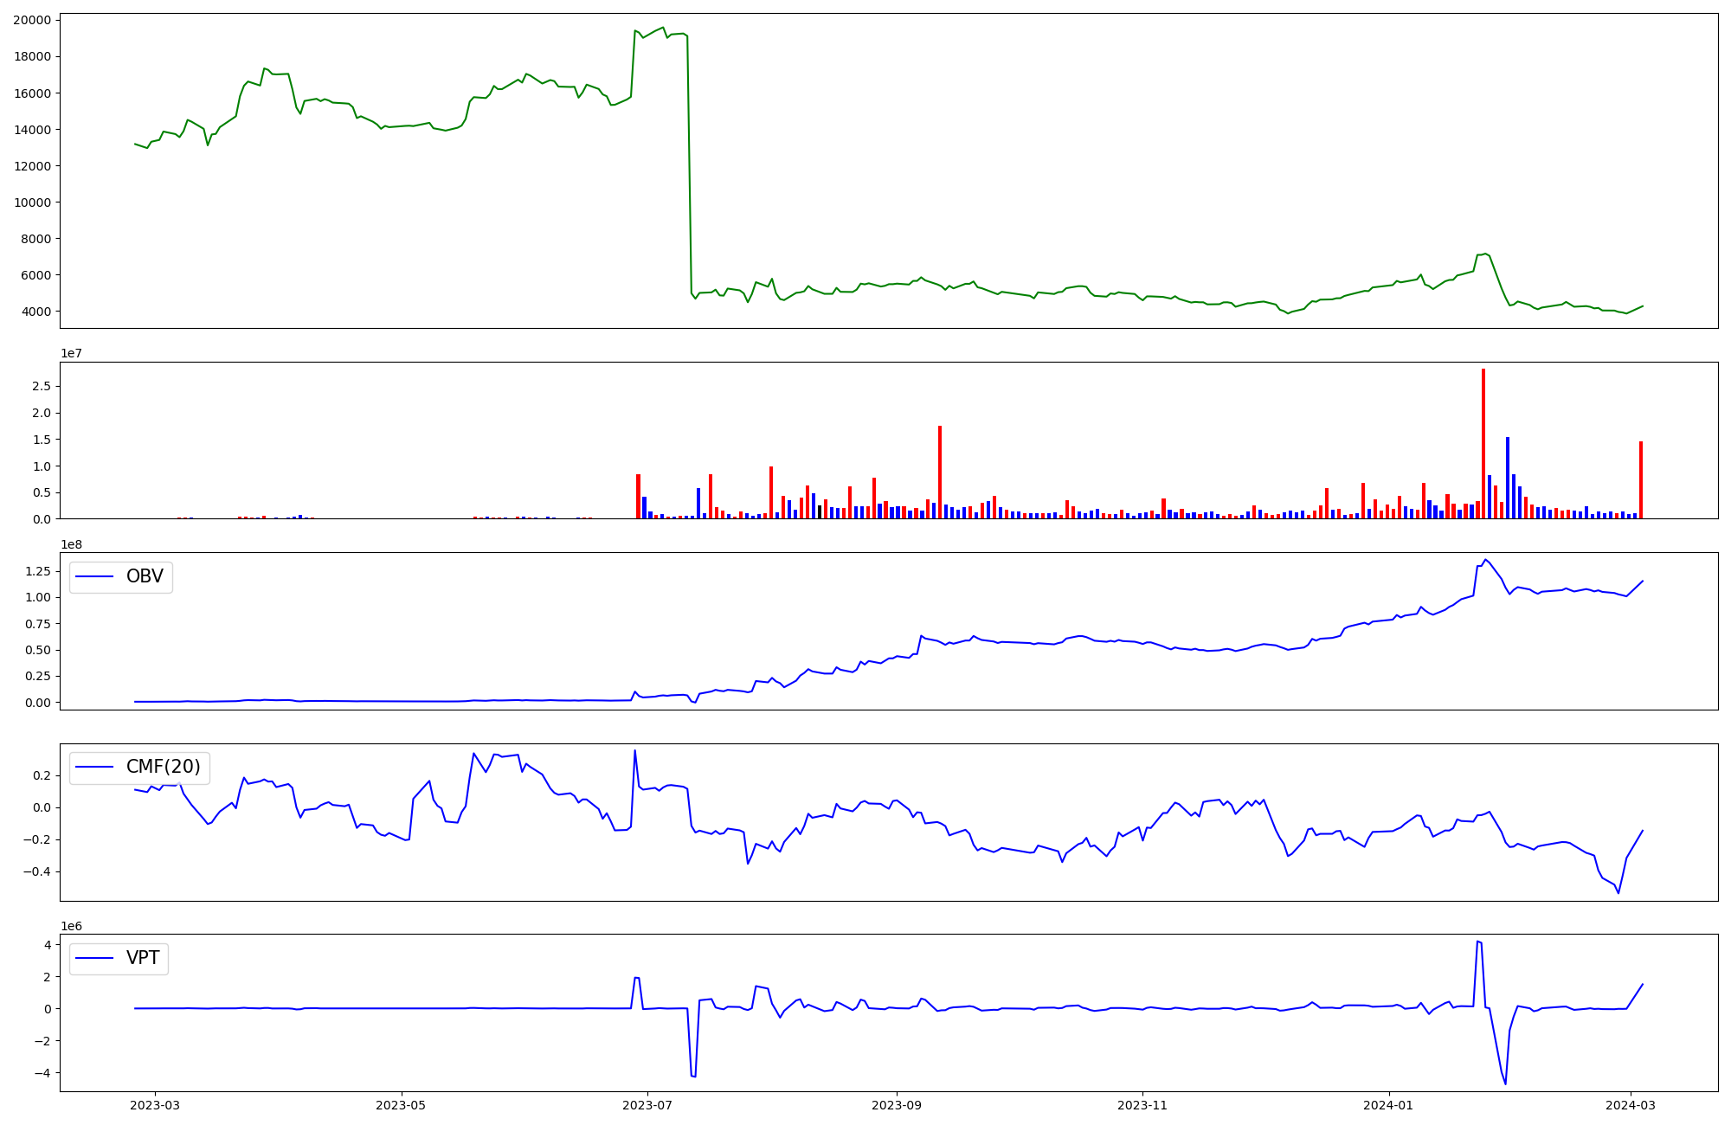Click the 2024-03 x-axis date label
Screen dimensions: 1731x1125
[1631, 1105]
